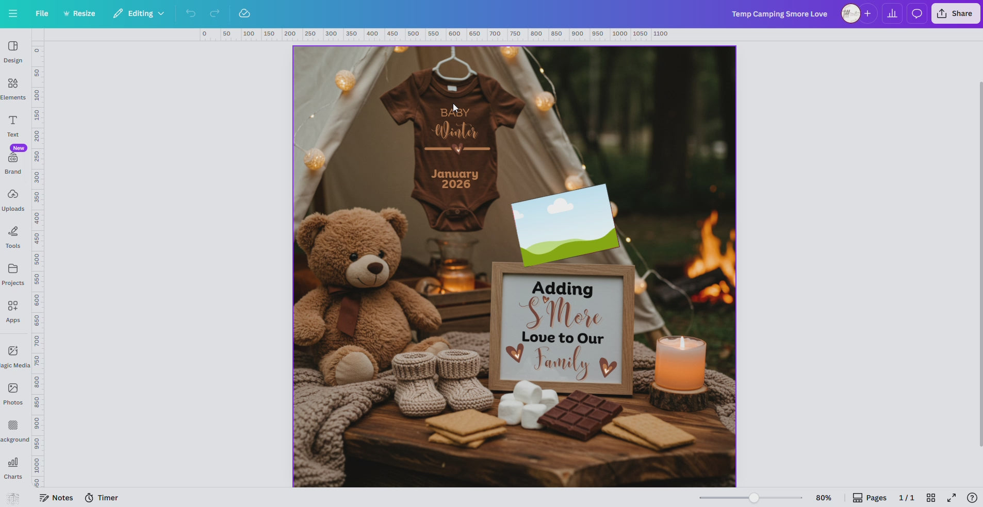Open the comments panel

pos(916,13)
